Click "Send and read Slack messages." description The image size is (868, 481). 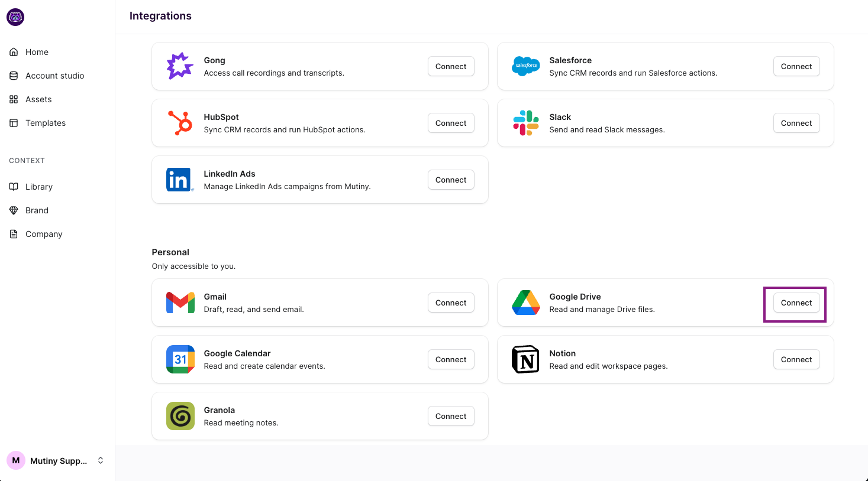pyautogui.click(x=607, y=130)
